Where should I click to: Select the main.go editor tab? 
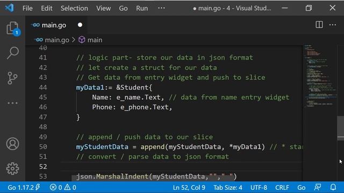point(56,25)
